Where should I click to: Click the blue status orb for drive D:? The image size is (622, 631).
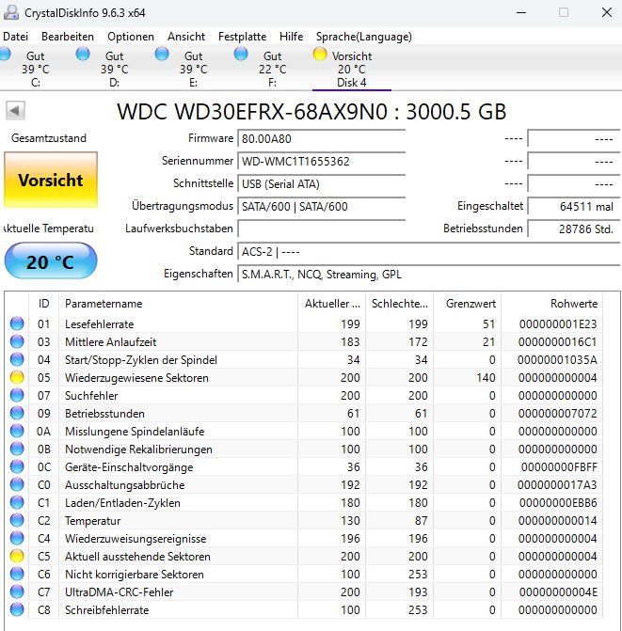coord(83,54)
